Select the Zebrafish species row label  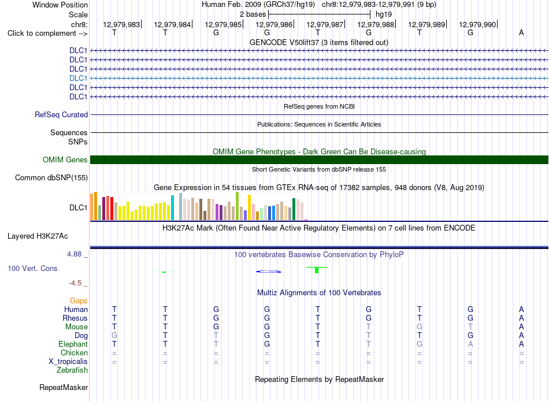point(72,370)
